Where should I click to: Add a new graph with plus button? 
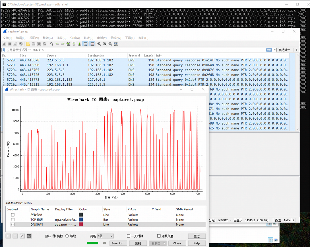8,236
